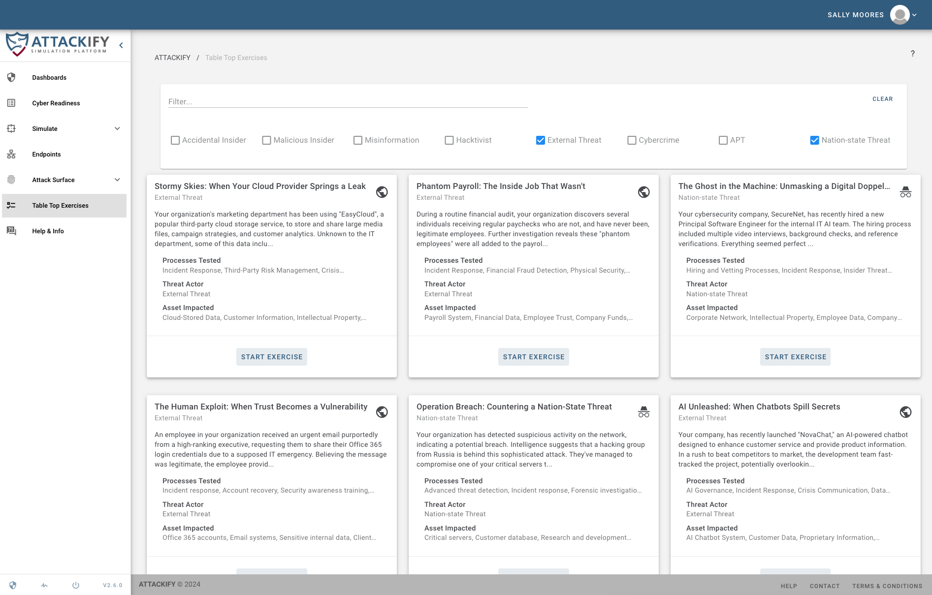
Task: Click into the Filter text field
Action: click(x=348, y=101)
